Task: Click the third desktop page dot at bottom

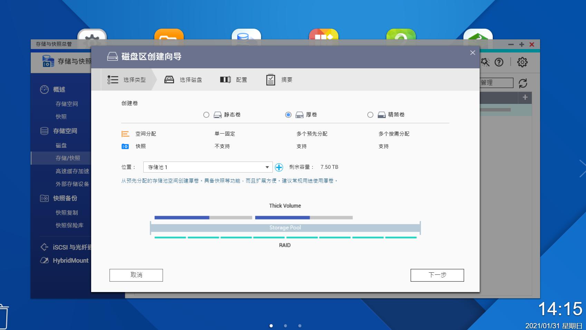Action: pyautogui.click(x=299, y=325)
